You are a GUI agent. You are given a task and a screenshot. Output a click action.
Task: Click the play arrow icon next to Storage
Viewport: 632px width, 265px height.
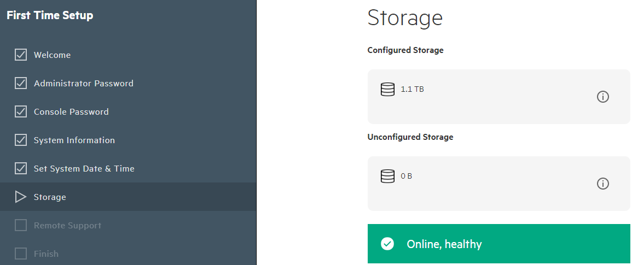(21, 197)
